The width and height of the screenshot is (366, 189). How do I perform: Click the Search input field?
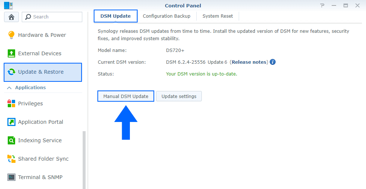click(x=52, y=17)
